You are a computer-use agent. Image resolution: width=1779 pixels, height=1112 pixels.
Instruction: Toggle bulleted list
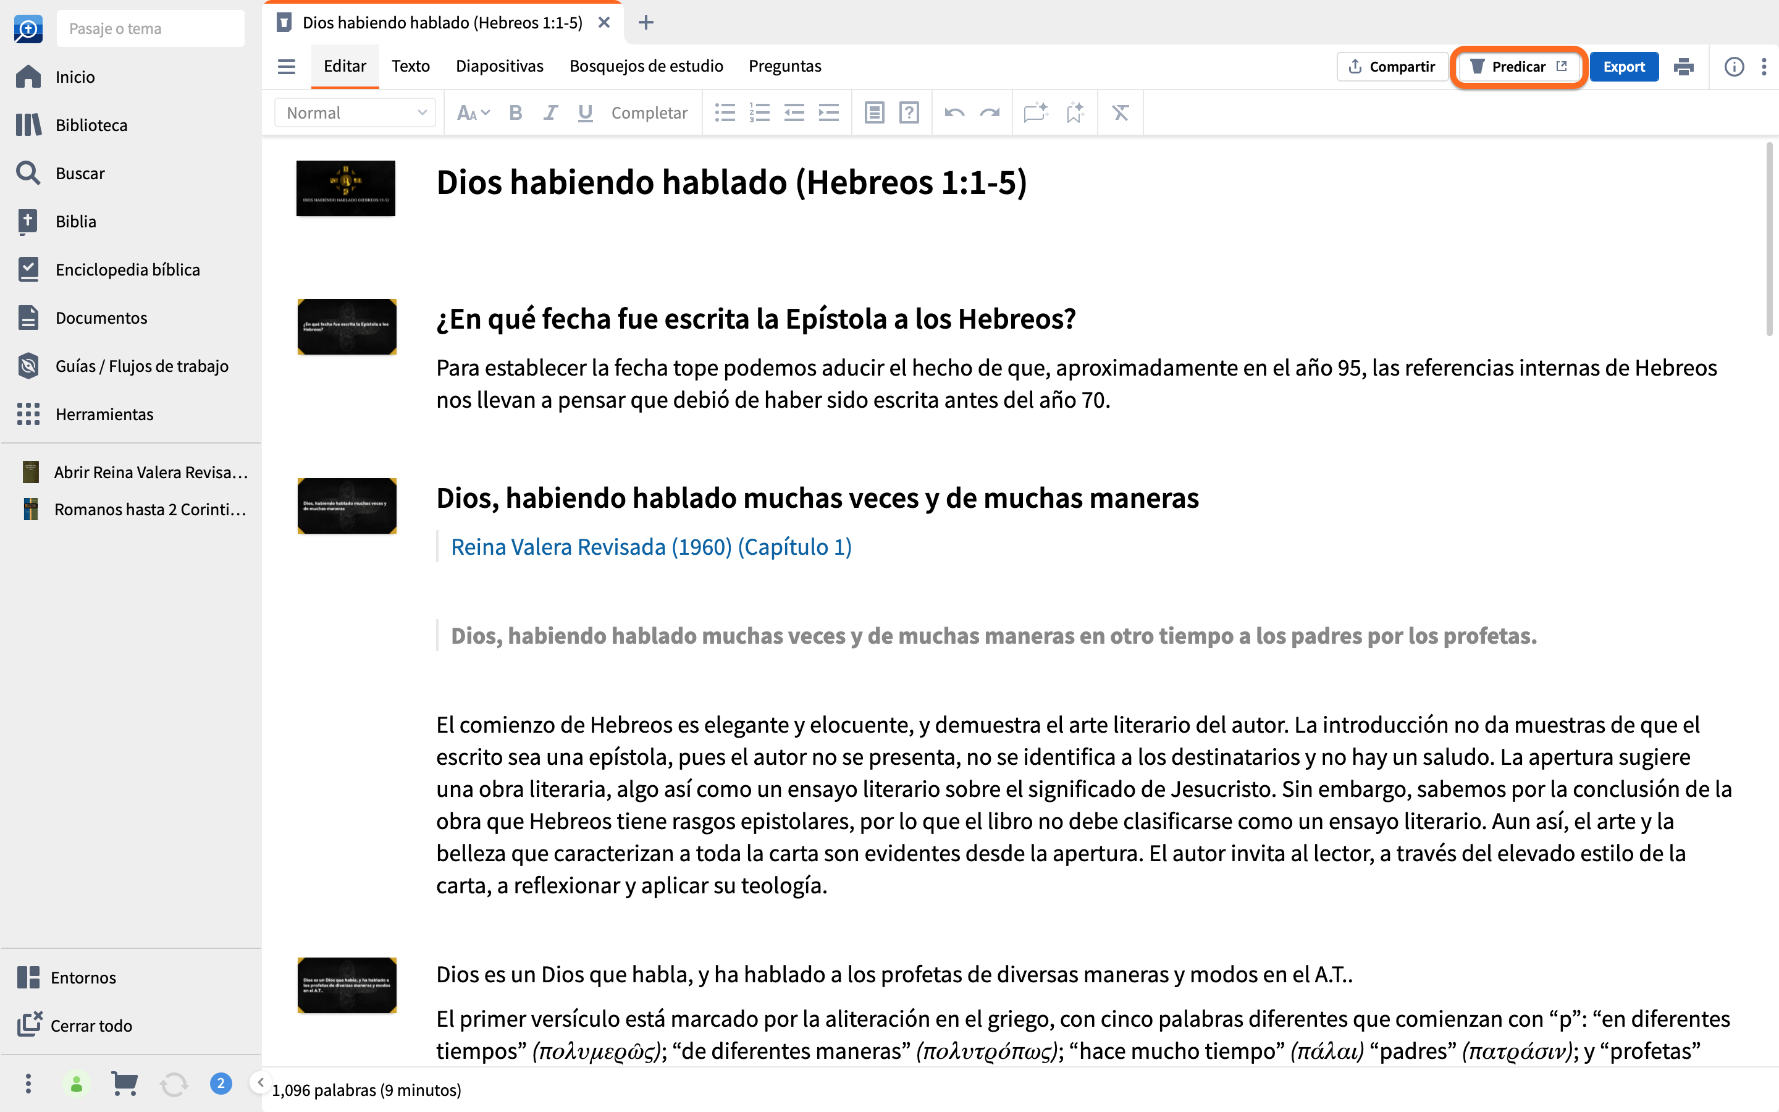coord(725,112)
